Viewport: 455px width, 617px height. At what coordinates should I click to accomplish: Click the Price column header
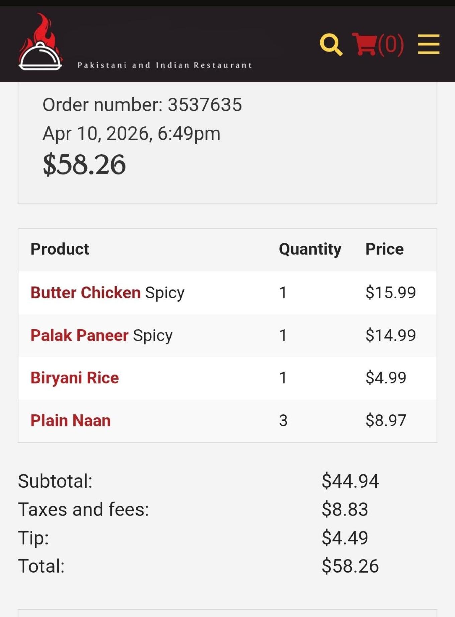coord(384,249)
